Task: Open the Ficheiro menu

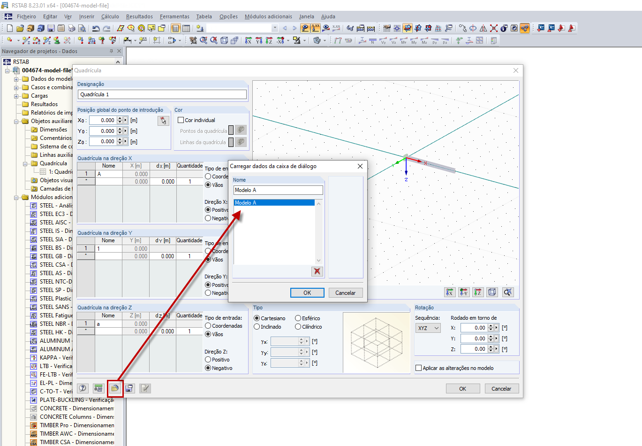Action: tap(26, 16)
